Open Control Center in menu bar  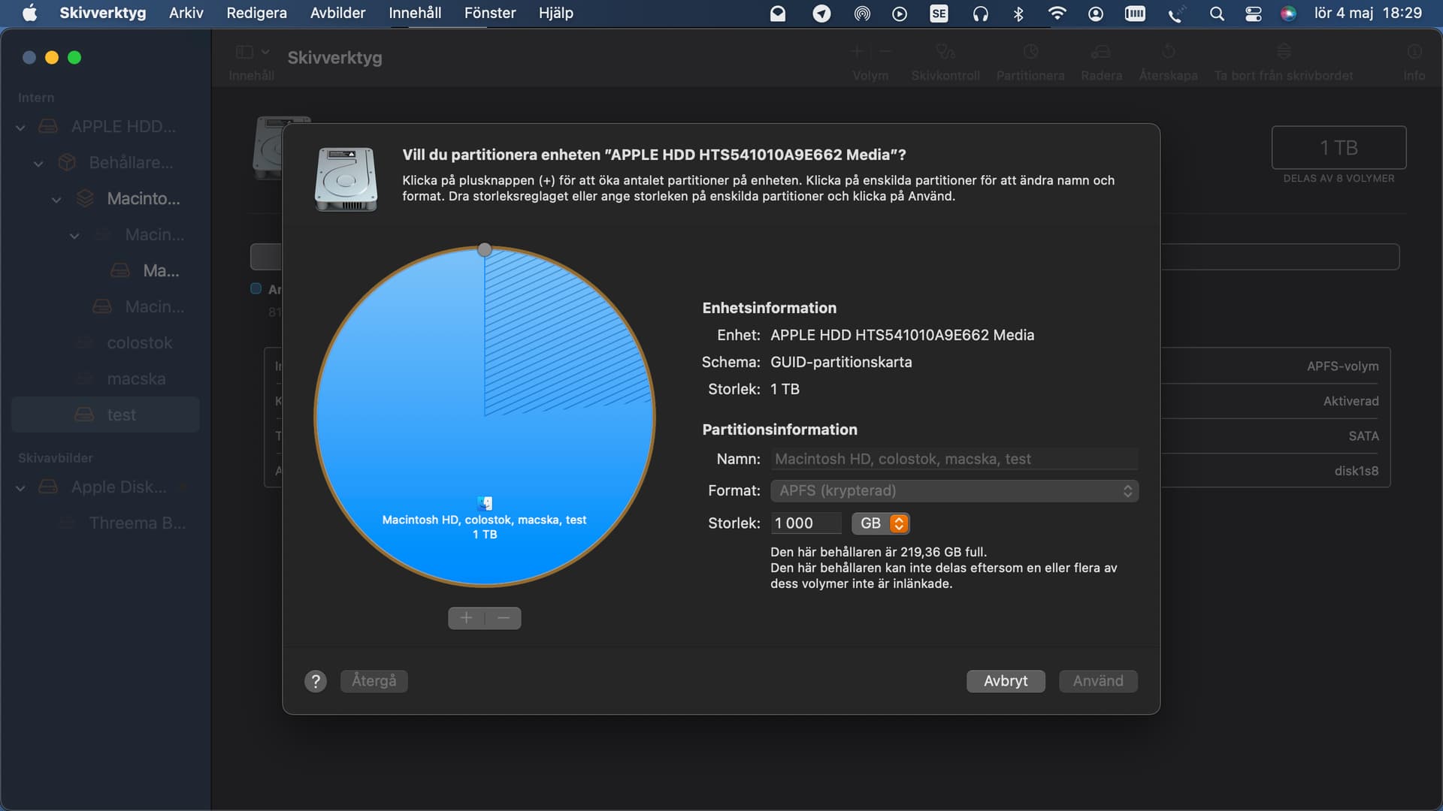[1253, 14]
